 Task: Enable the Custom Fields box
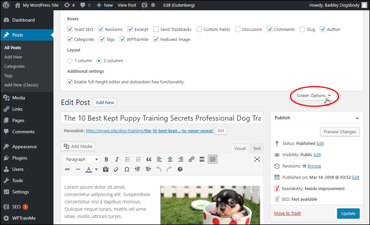[x=199, y=29]
